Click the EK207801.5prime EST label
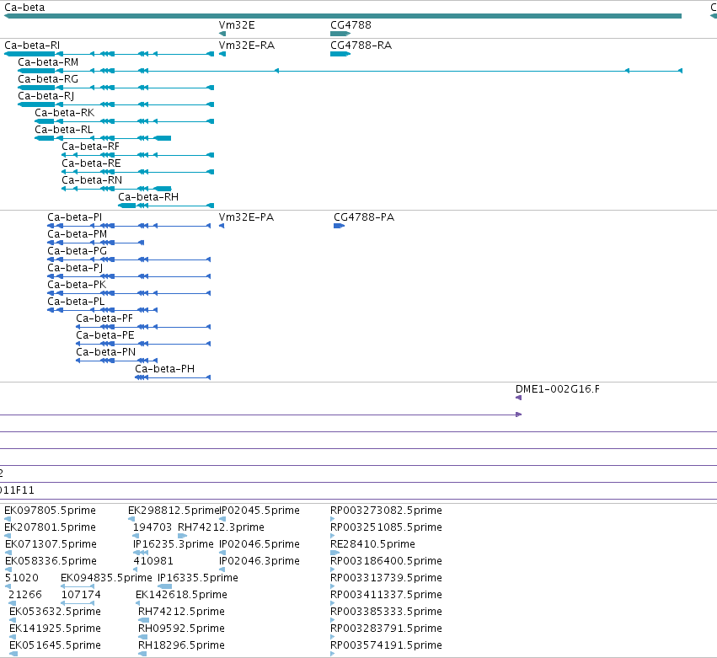This screenshot has height=658, width=717. (51, 527)
